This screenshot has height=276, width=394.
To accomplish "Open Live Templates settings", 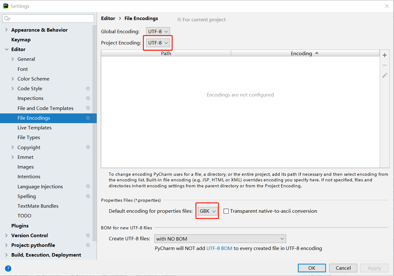I will tap(34, 128).
